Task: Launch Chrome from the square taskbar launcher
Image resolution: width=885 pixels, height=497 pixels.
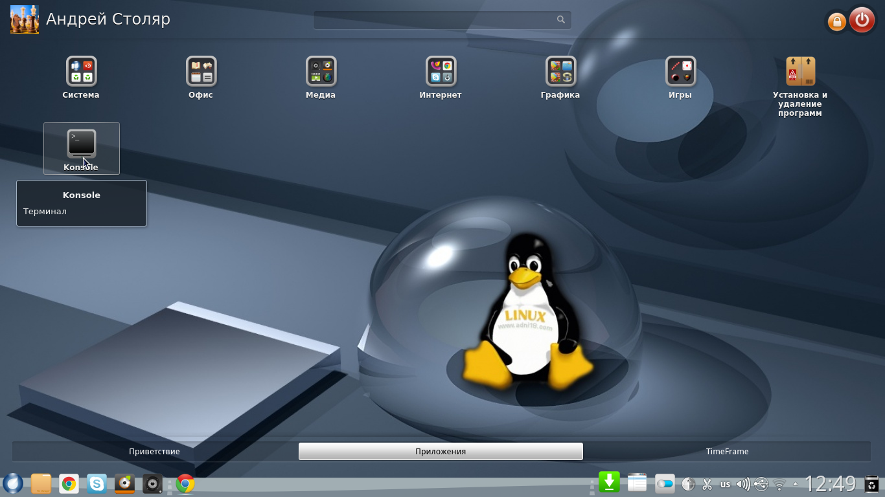Action: pyautogui.click(x=69, y=483)
